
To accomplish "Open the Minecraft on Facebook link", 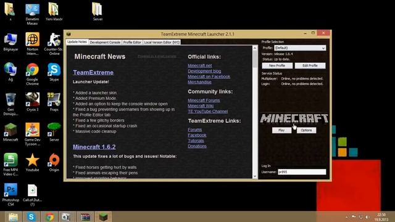I will (x=209, y=76).
